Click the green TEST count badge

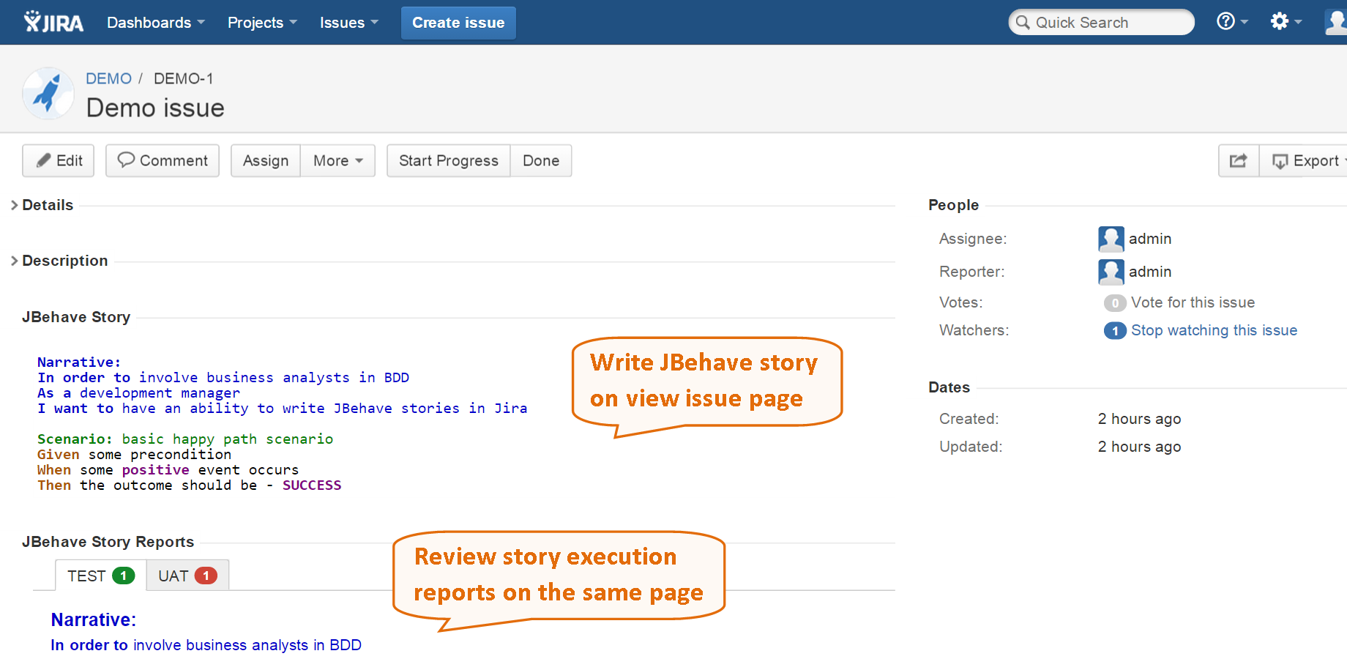(124, 576)
